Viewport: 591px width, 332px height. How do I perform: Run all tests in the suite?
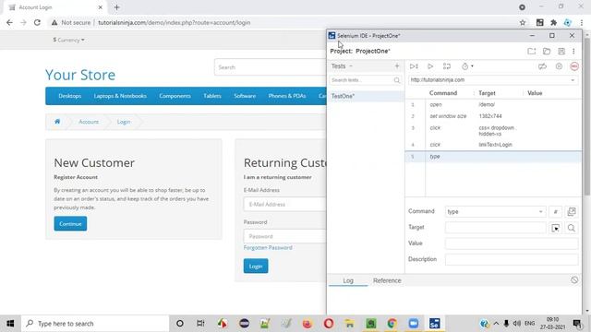[x=414, y=66]
